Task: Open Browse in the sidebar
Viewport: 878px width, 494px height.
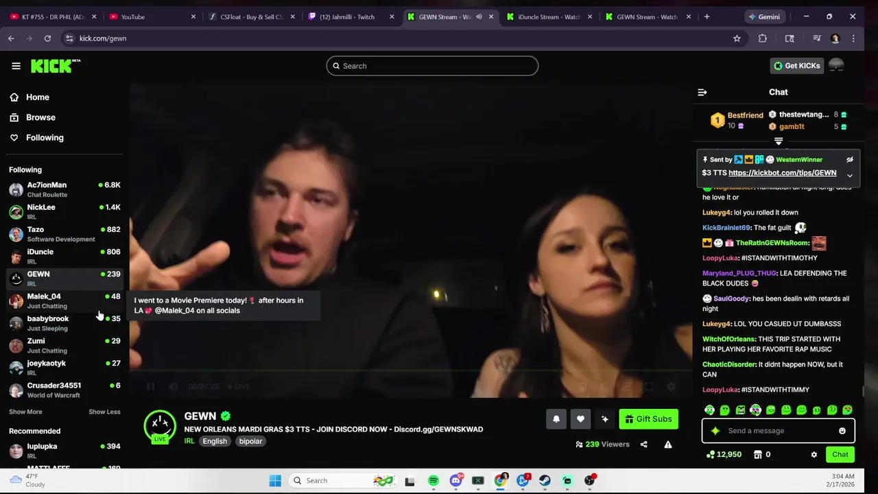Action: click(x=40, y=117)
